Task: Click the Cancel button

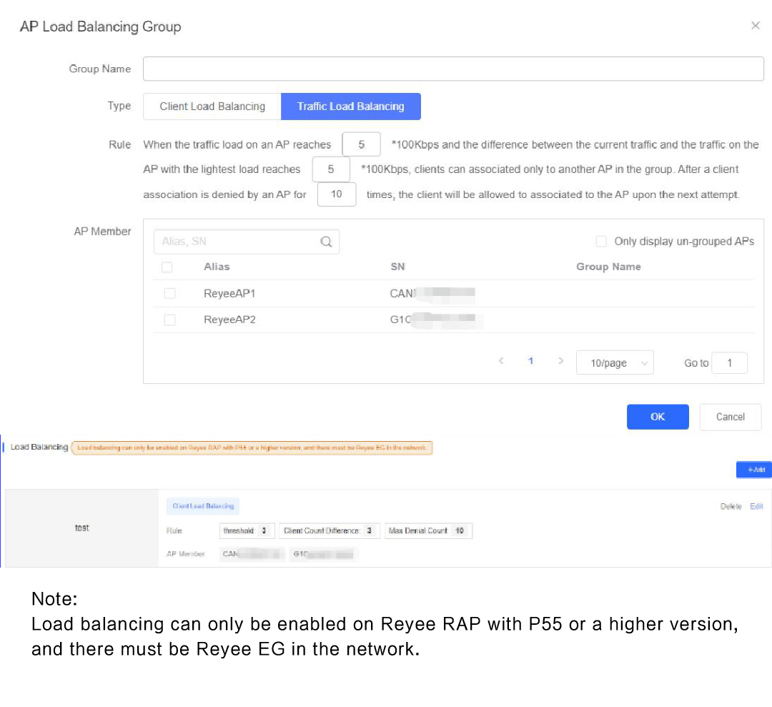Action: (x=731, y=417)
